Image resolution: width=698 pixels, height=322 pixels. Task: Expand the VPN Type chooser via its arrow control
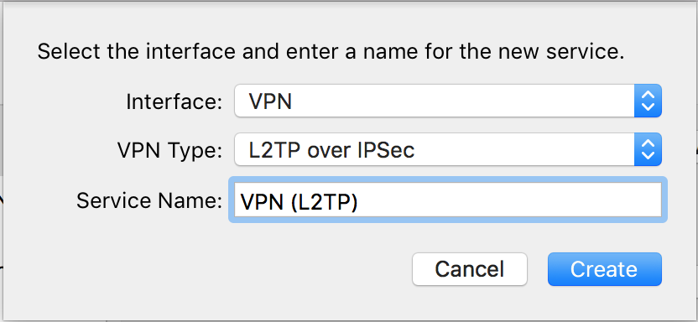(x=648, y=149)
